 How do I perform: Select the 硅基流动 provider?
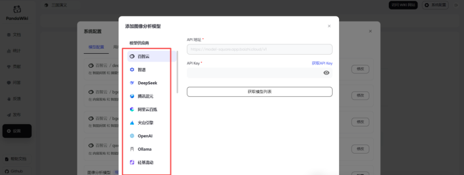tap(152, 162)
